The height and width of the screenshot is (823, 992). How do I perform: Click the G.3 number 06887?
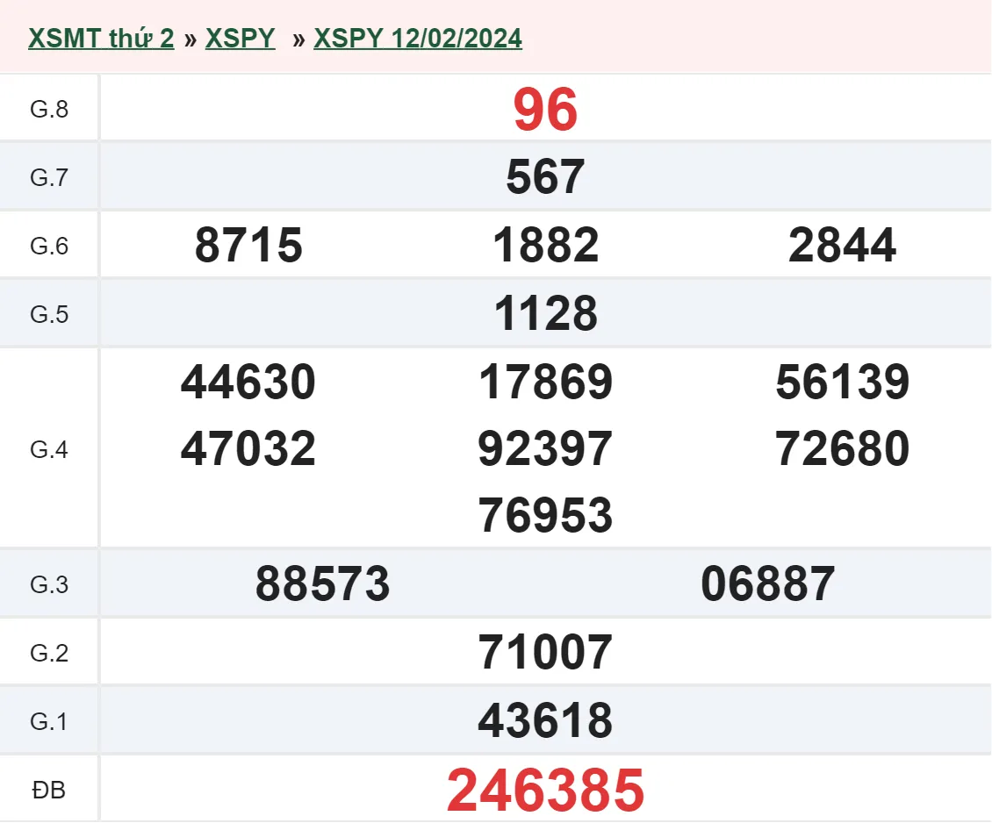coord(768,583)
